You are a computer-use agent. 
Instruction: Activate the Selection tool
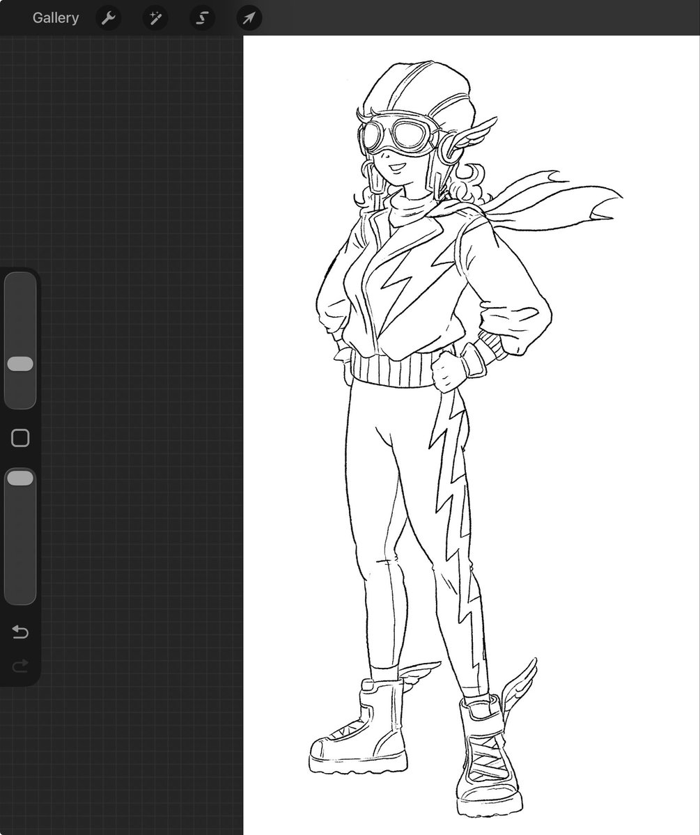point(202,18)
